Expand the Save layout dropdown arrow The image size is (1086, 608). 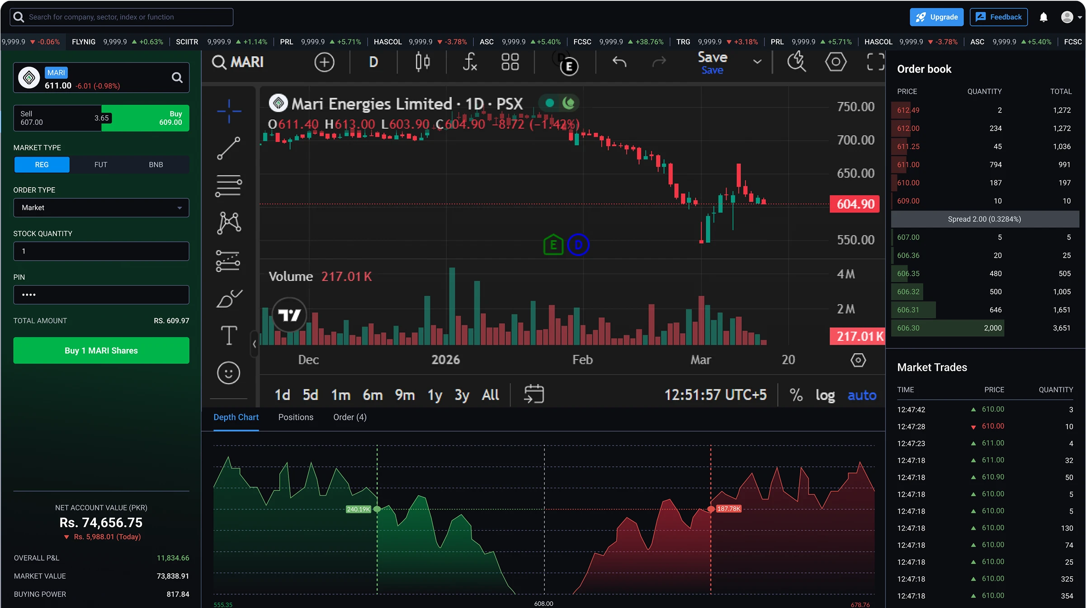757,62
